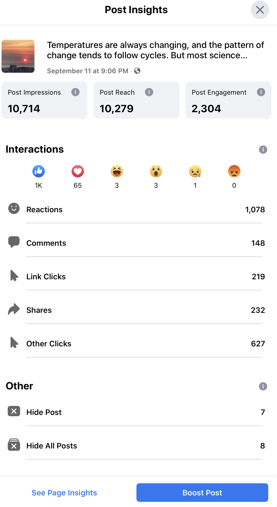Screen dimensions: 277x507
Task: Tap the Sad reaction icon
Action: [195, 171]
